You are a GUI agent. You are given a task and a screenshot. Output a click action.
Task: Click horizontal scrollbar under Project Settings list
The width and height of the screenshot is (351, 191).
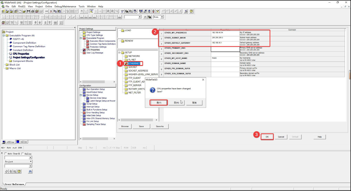coord(97,82)
